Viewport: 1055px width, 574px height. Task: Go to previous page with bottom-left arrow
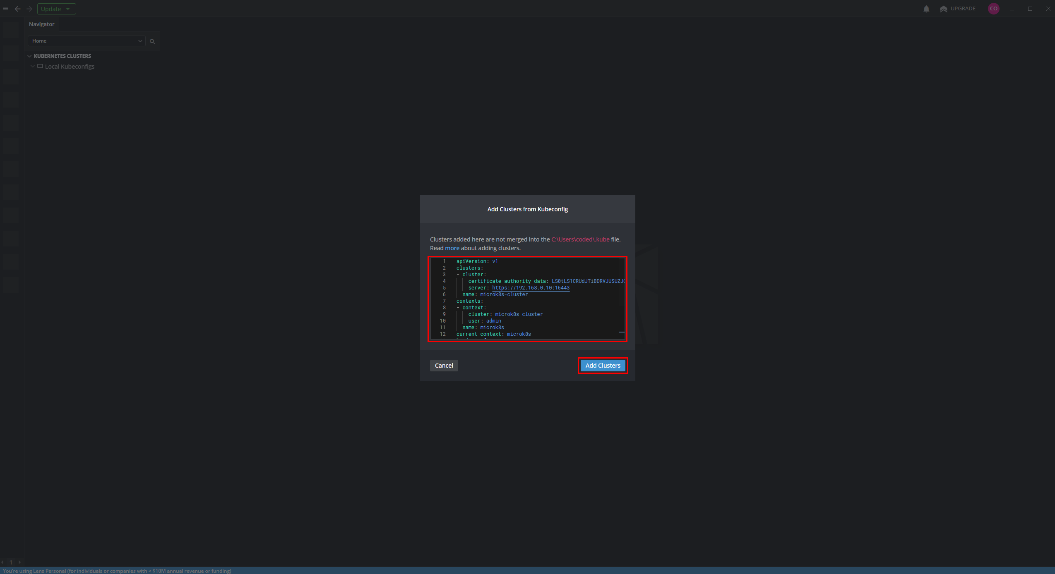tap(3, 562)
